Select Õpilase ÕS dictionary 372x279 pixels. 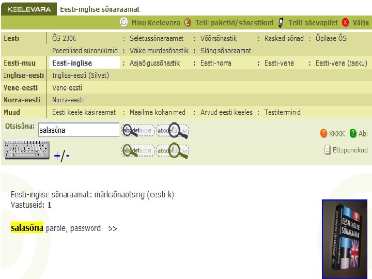tap(331, 38)
